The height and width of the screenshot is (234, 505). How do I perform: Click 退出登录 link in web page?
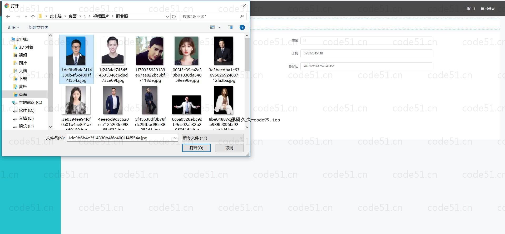[488, 9]
